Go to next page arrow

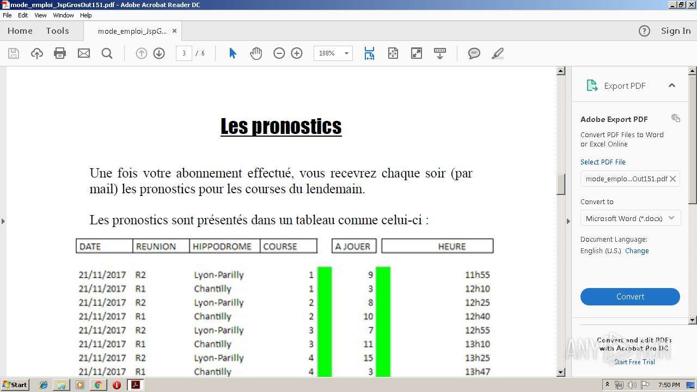click(159, 53)
